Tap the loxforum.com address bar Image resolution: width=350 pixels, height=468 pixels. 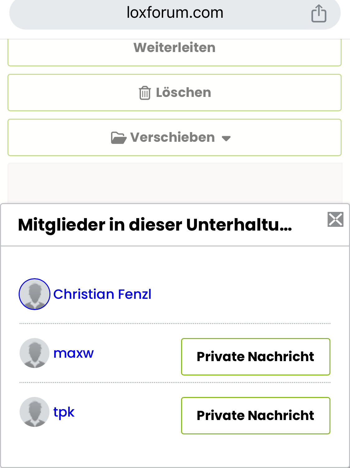pyautogui.click(x=175, y=13)
